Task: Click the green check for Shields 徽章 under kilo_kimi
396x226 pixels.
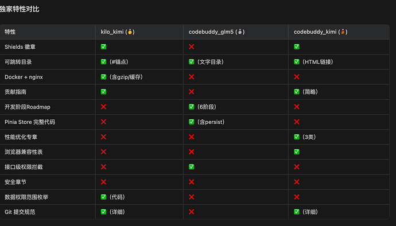Action: point(103,46)
